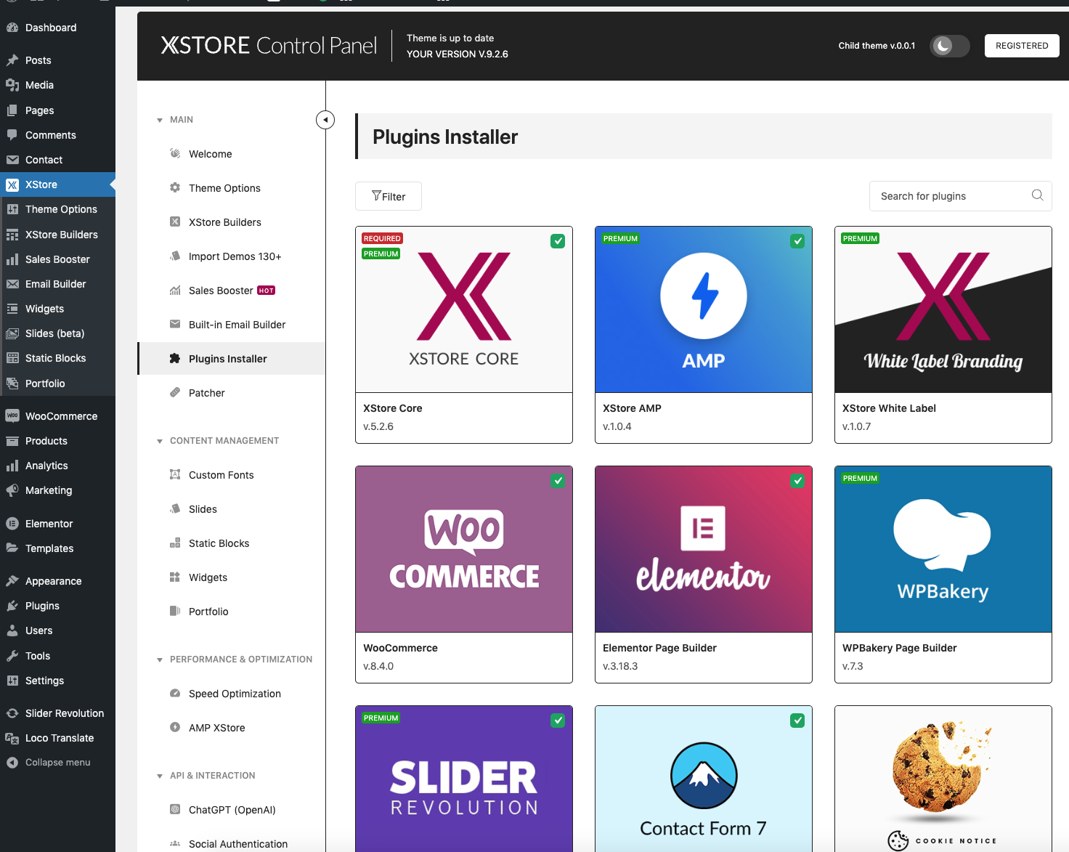Toggle the XStore Core checkbox
Screen dimensions: 1069x852
tap(558, 241)
